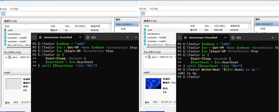Click mycluster - node02 icon in 開始中 Hyper-V window
279x112 pixels.
coord(5,37)
